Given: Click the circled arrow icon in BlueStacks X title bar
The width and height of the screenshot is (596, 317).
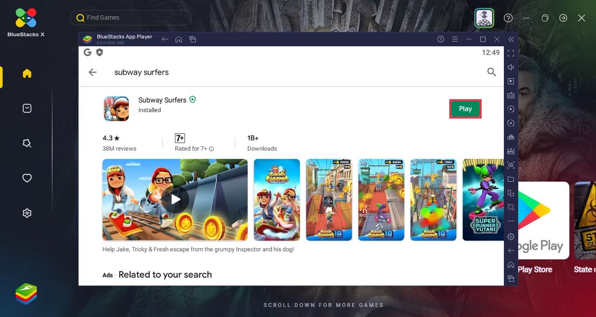Looking at the screenshot, I should point(563,18).
